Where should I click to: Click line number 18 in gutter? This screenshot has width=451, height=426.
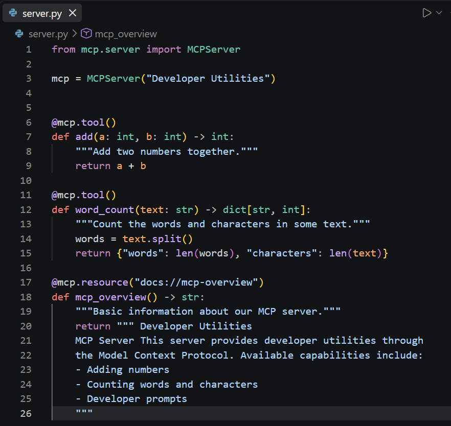pos(26,297)
